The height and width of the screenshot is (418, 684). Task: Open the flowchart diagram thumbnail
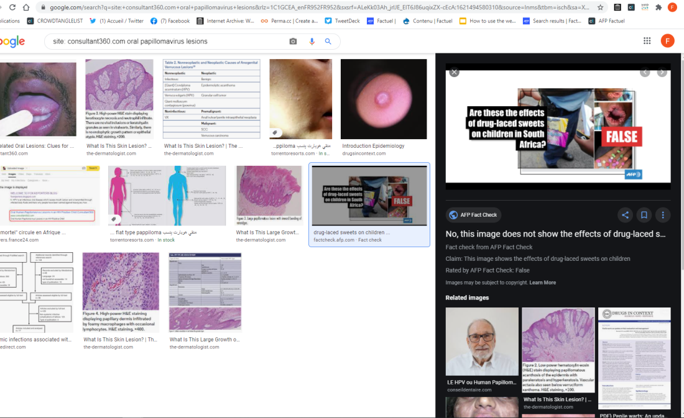click(x=37, y=293)
